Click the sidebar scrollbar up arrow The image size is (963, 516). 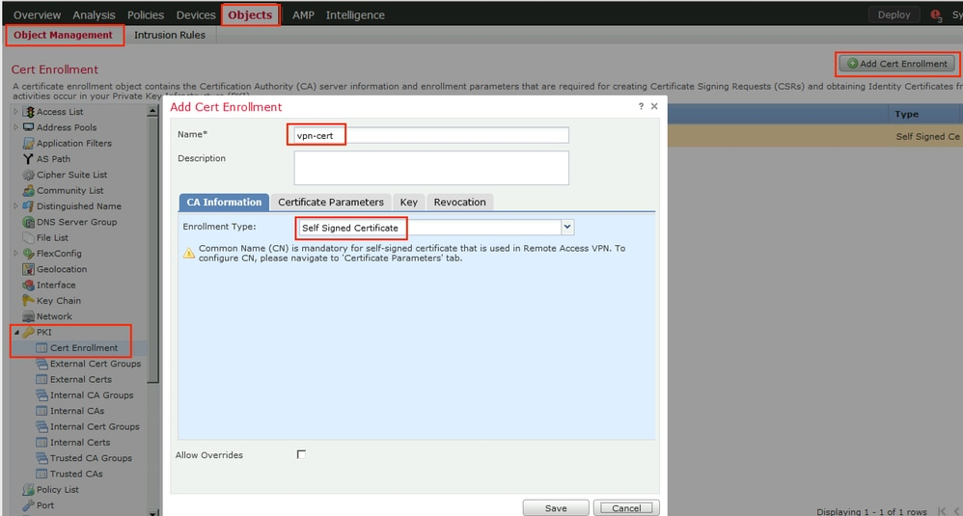[152, 111]
